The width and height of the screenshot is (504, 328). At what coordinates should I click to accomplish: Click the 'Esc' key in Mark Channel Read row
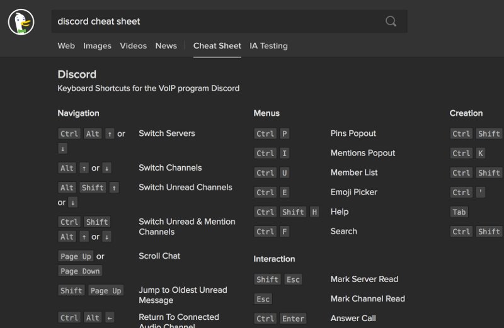263,299
